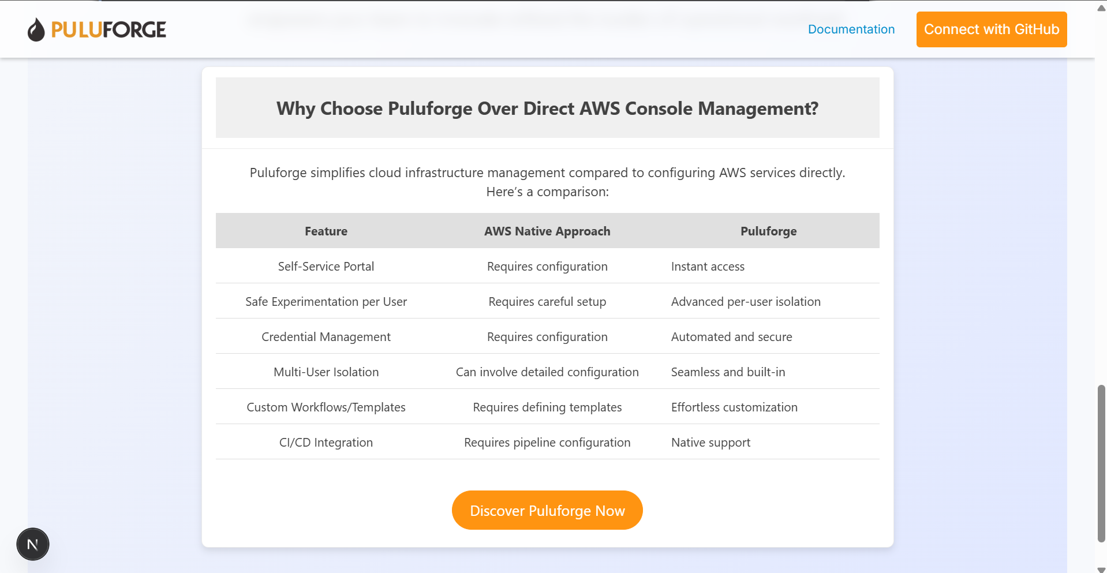Screen dimensions: 1107x573
Task: Click the Feature column header
Action: [x=326, y=231]
